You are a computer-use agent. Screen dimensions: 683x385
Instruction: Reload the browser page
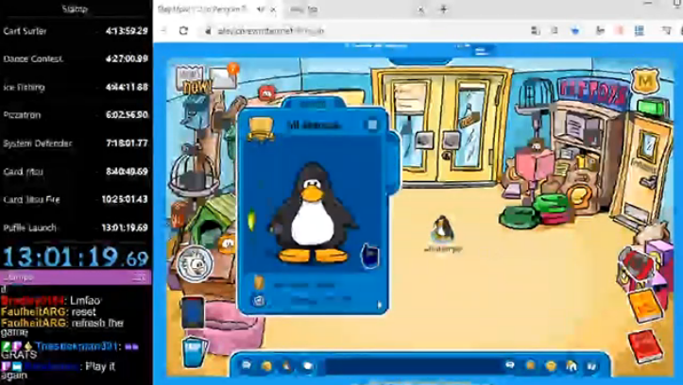point(183,30)
